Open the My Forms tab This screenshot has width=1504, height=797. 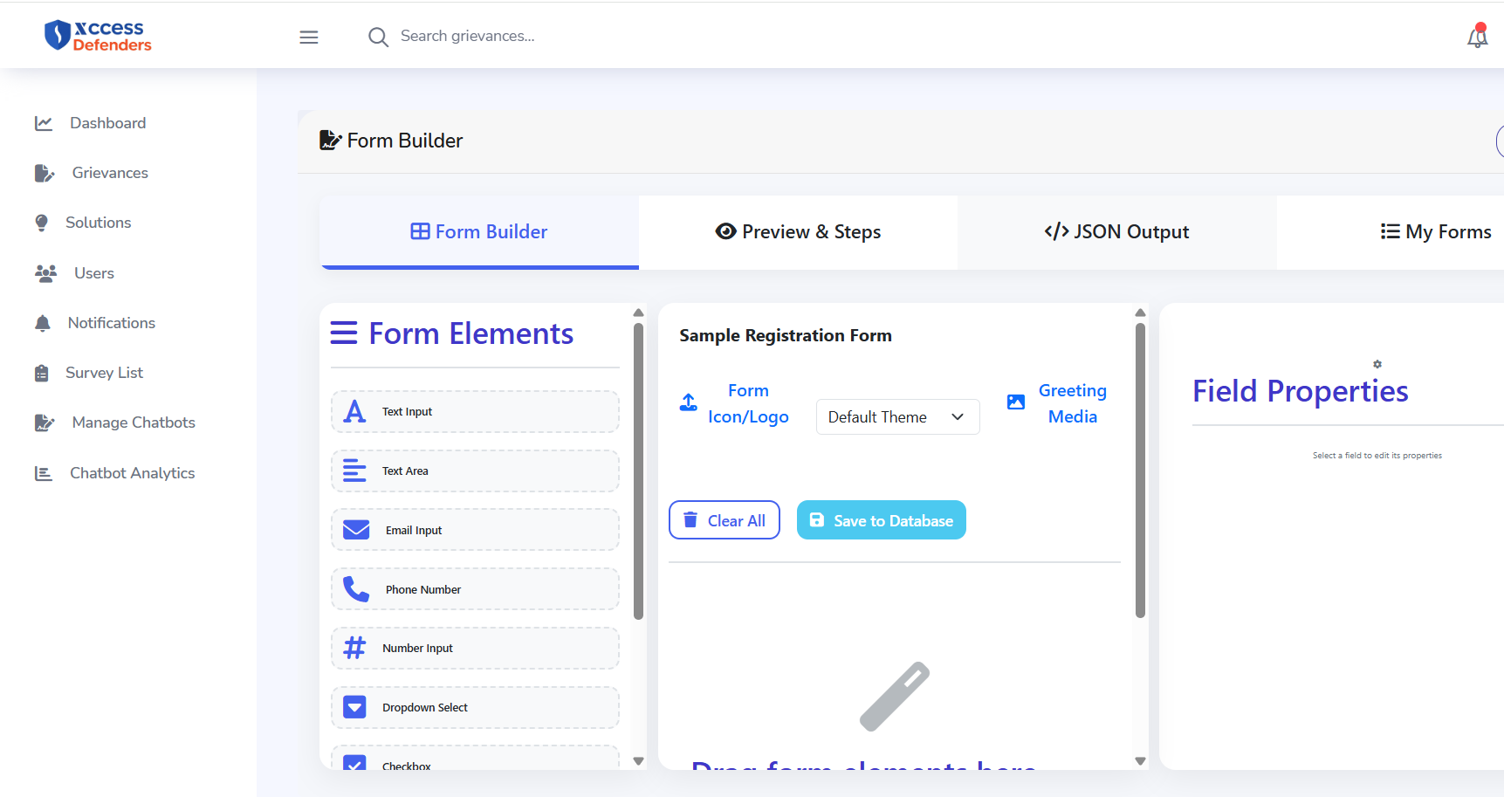click(x=1435, y=232)
